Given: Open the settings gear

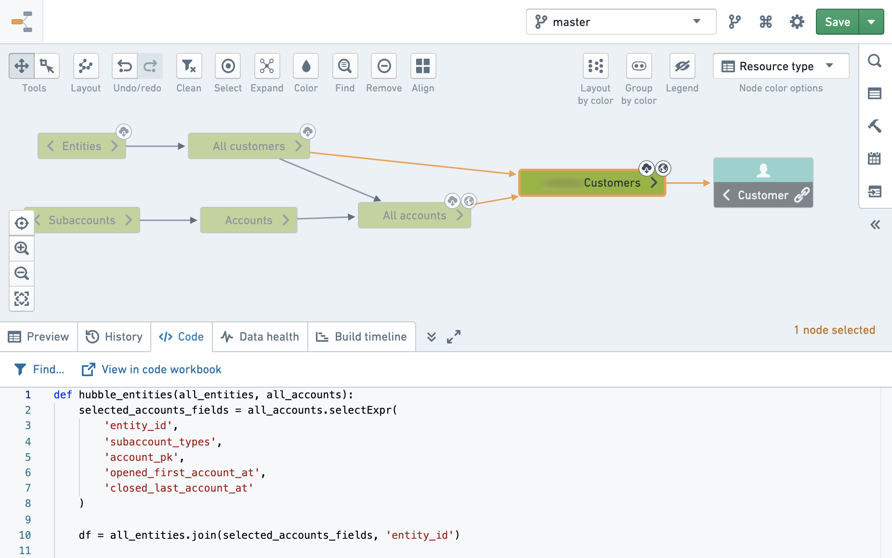Looking at the screenshot, I should pyautogui.click(x=797, y=22).
